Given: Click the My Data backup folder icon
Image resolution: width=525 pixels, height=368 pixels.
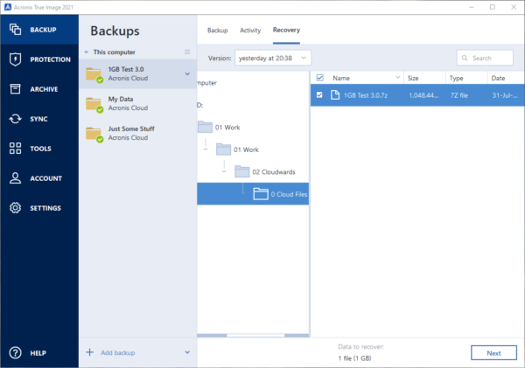Looking at the screenshot, I should tap(94, 104).
